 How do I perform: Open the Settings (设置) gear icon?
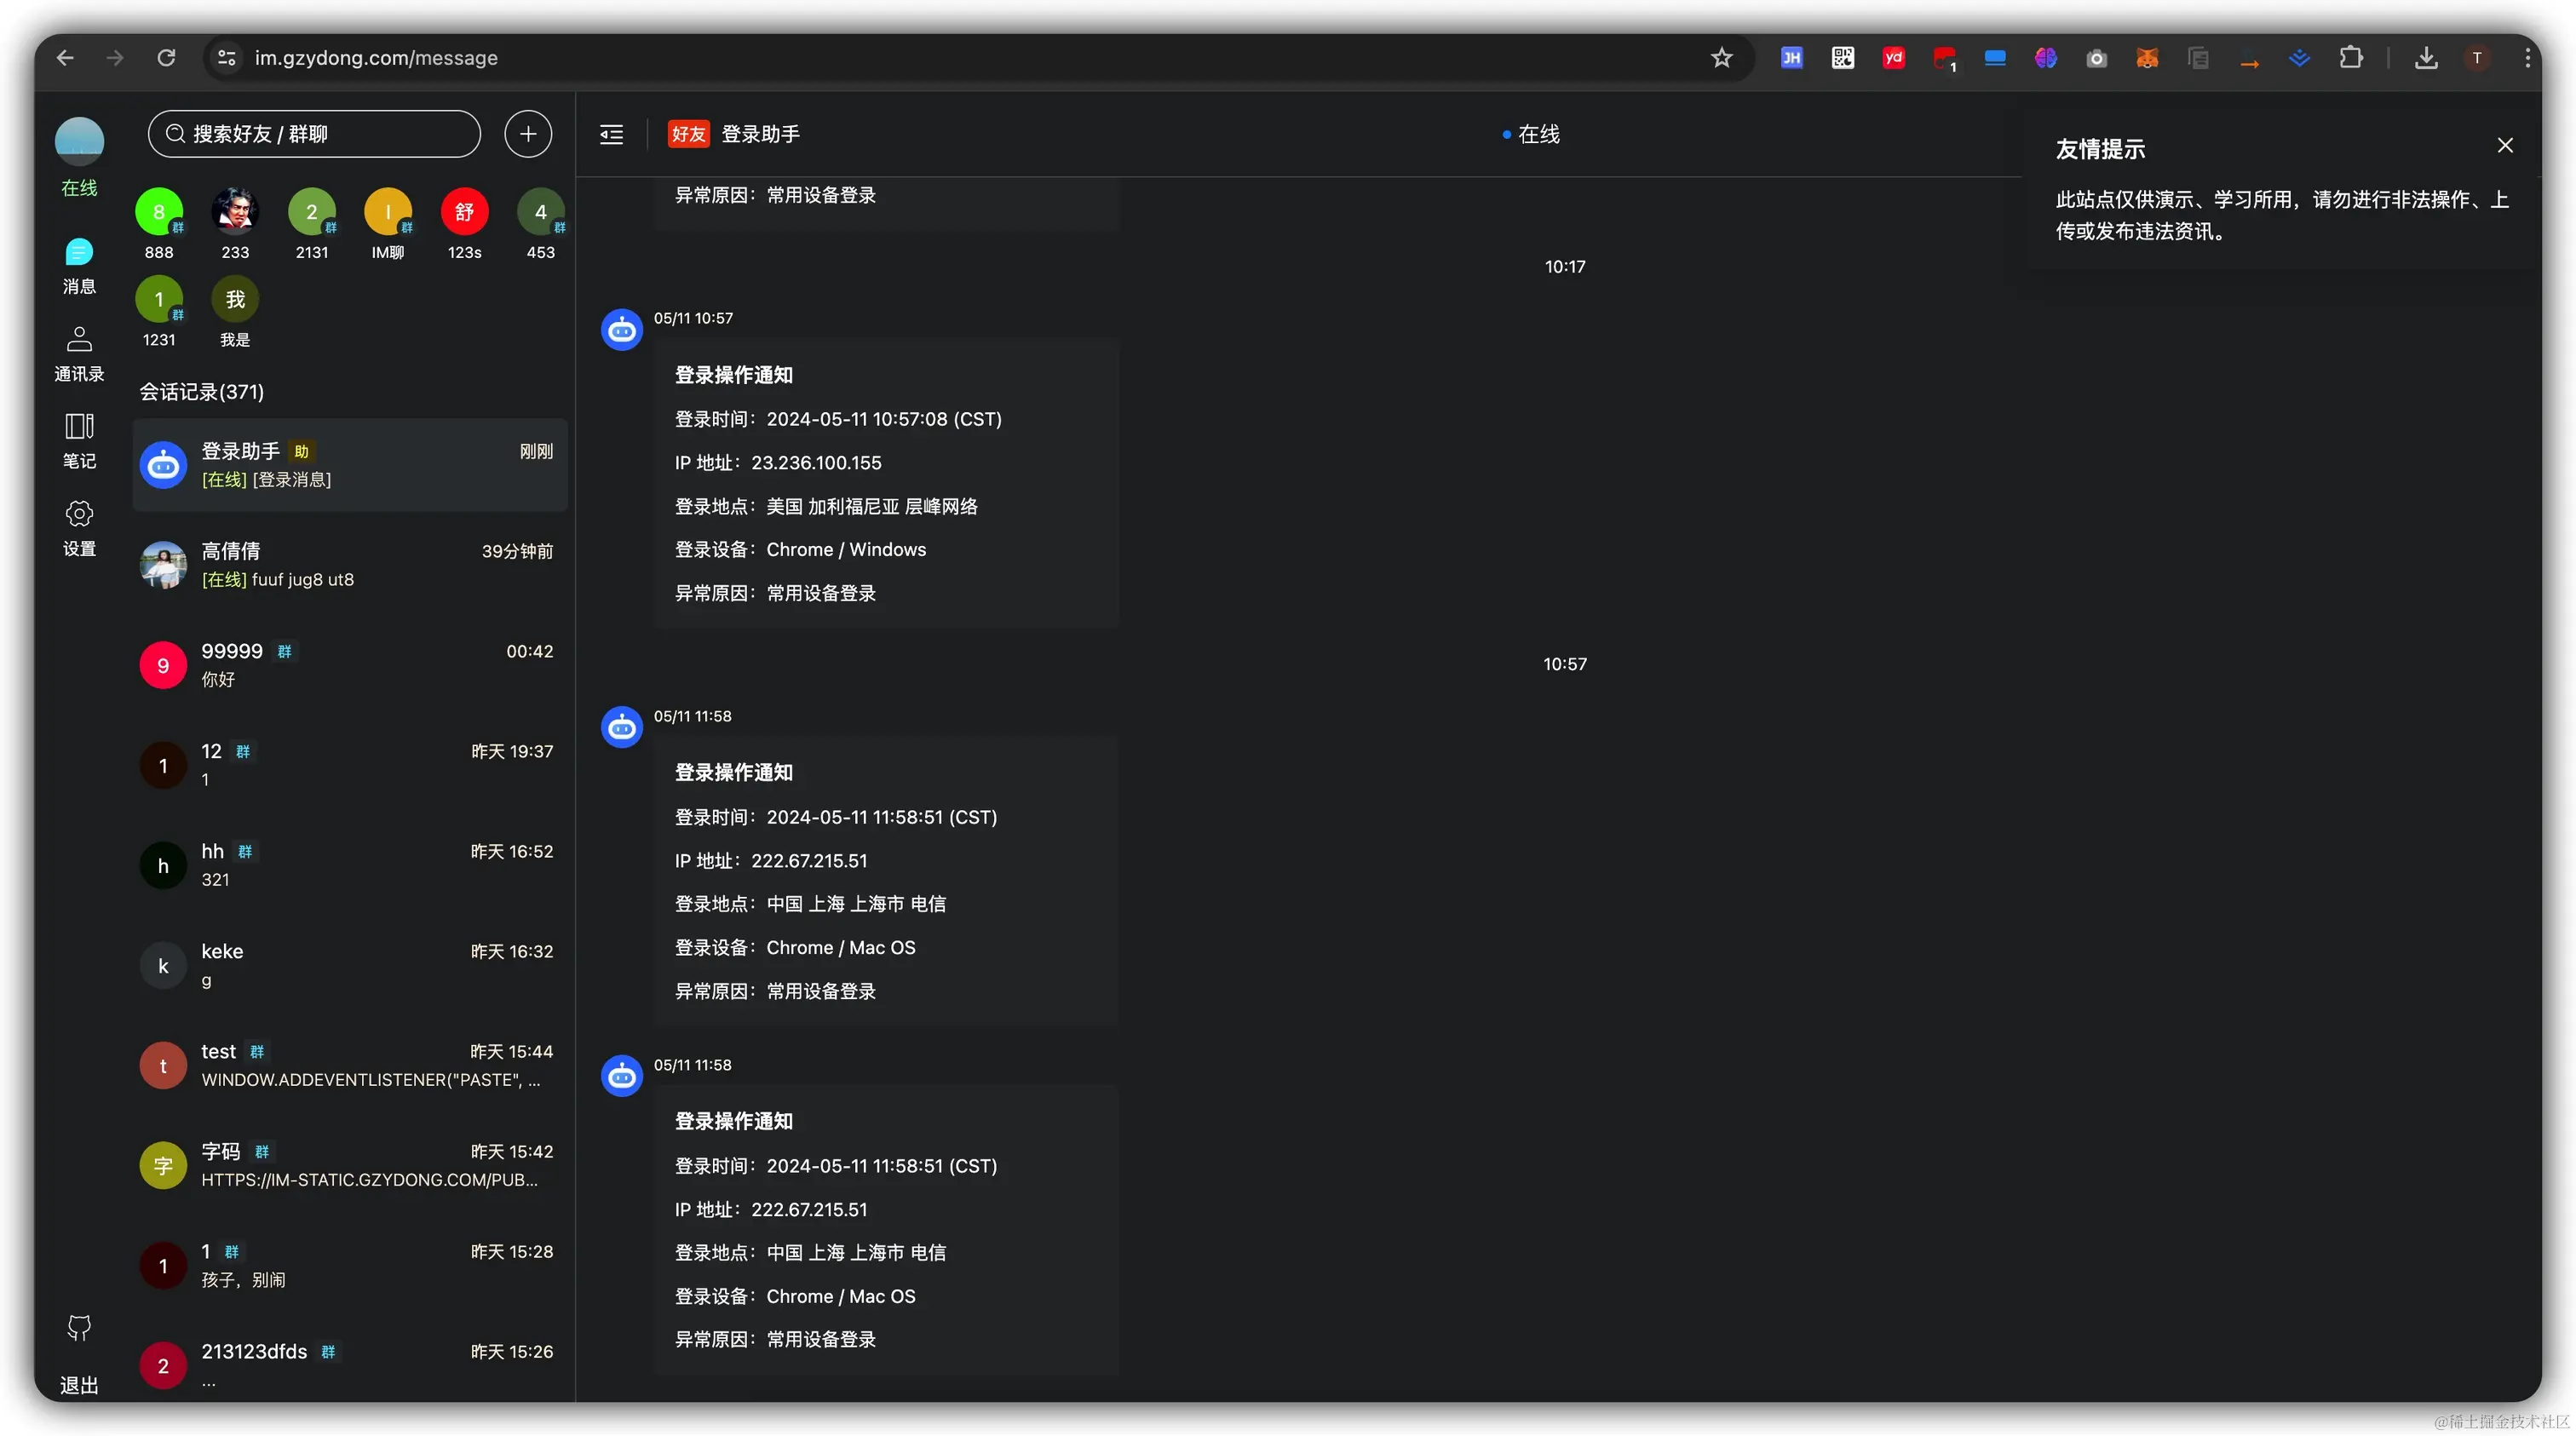point(79,514)
